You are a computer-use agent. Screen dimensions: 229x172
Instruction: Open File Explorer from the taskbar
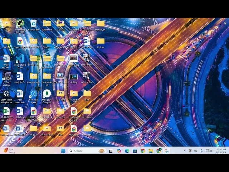[151, 151]
